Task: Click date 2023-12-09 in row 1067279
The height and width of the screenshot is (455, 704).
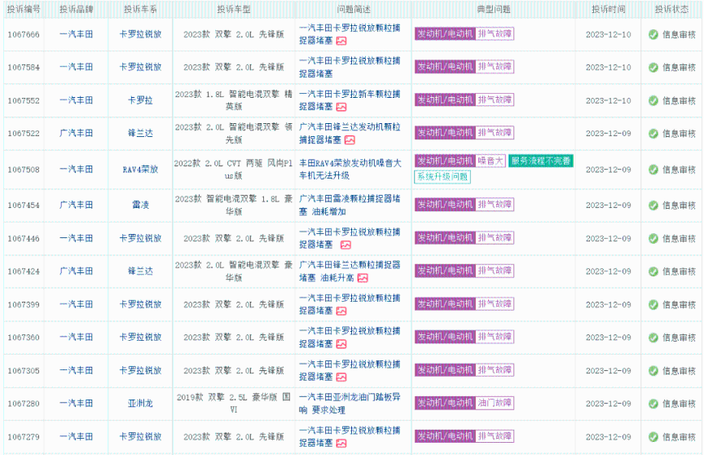Action: click(x=609, y=436)
